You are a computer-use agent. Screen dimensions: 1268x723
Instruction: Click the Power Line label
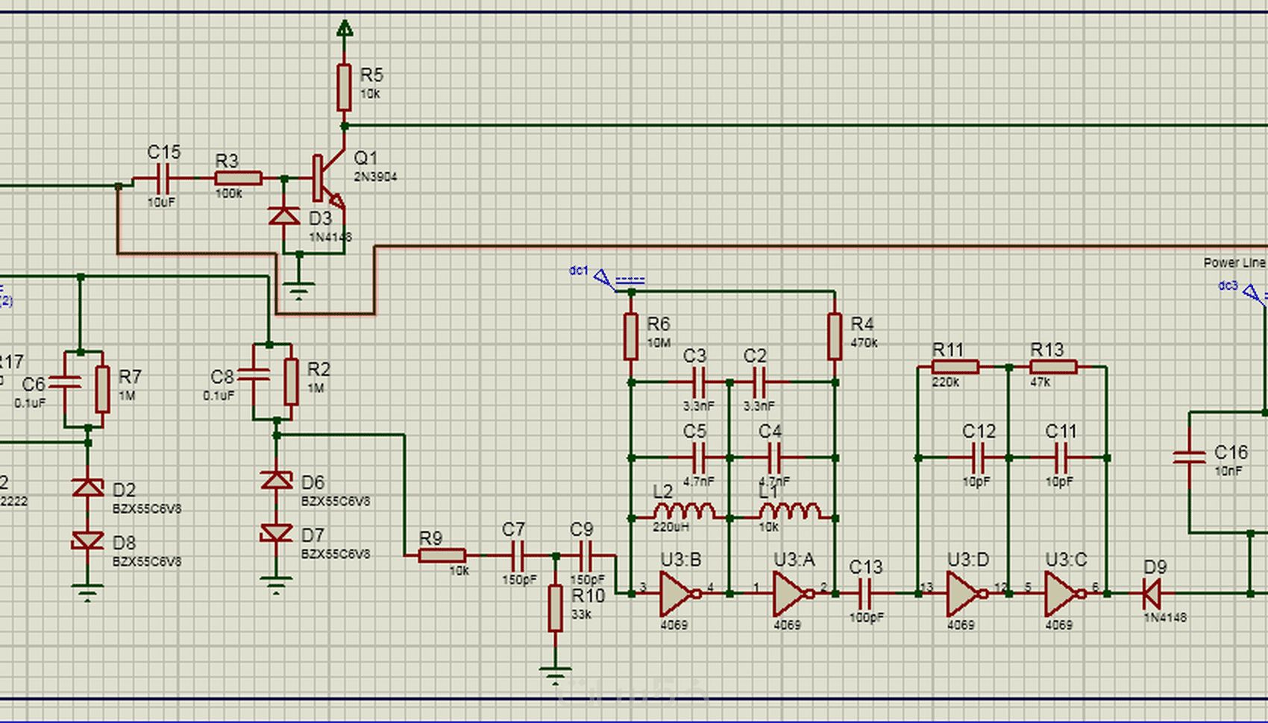(x=1234, y=263)
